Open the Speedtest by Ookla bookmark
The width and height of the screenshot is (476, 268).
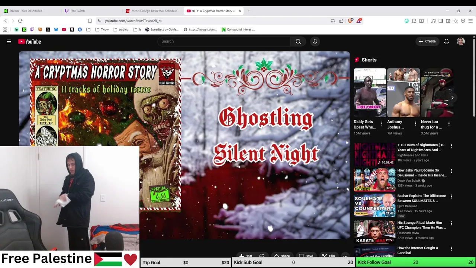coord(162,29)
